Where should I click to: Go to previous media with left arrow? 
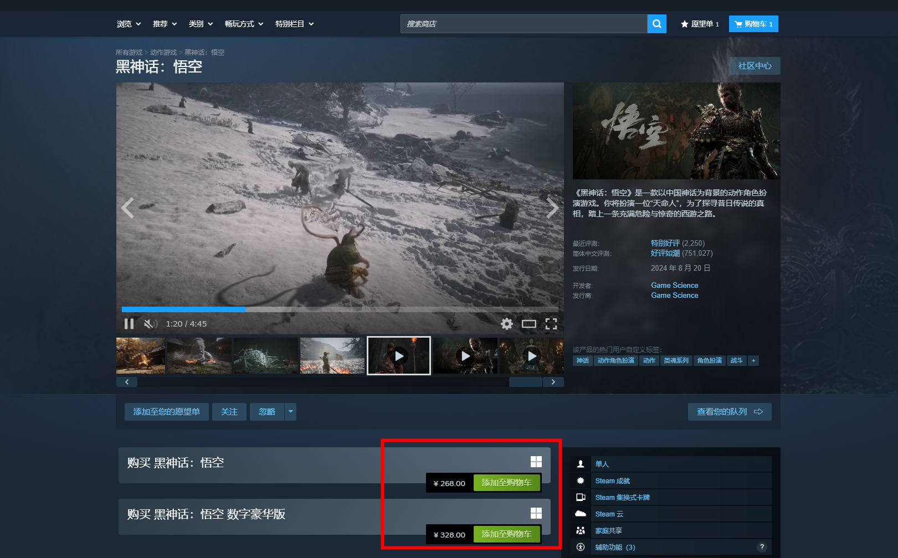pos(128,208)
